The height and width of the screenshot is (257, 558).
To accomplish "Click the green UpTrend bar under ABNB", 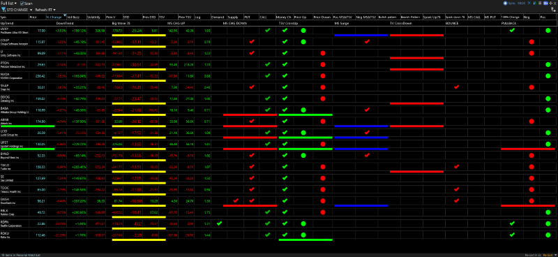I will coord(27,126).
